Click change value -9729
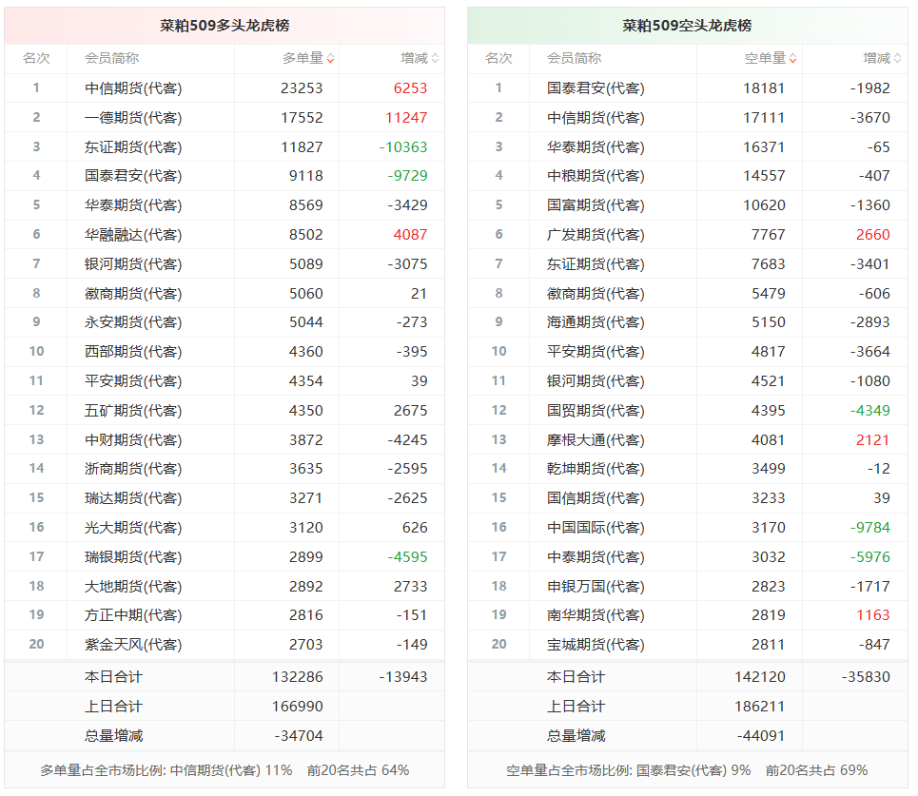The width and height of the screenshot is (918, 796). (x=407, y=176)
